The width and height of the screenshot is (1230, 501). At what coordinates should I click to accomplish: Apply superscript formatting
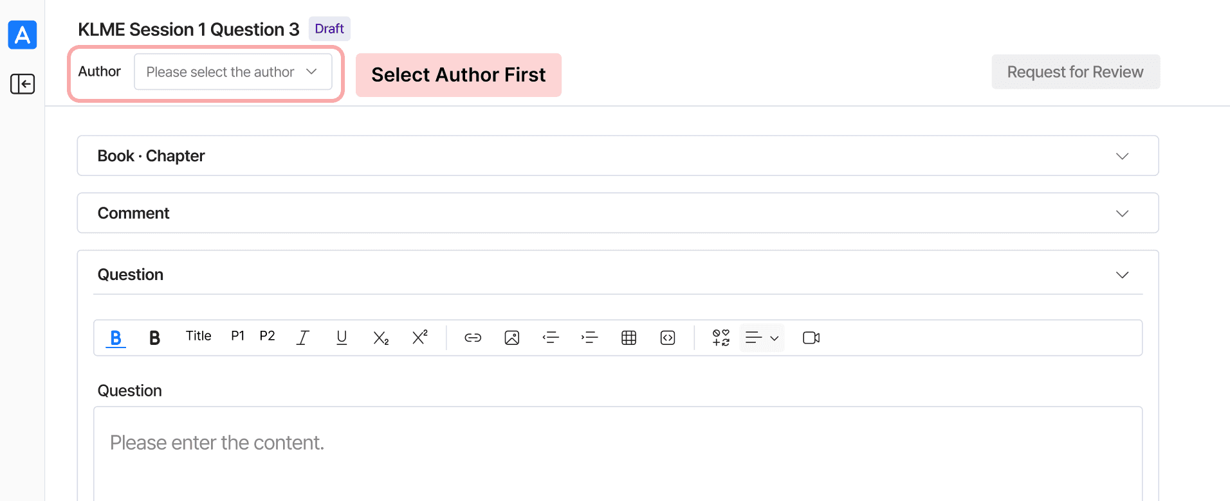coord(420,338)
